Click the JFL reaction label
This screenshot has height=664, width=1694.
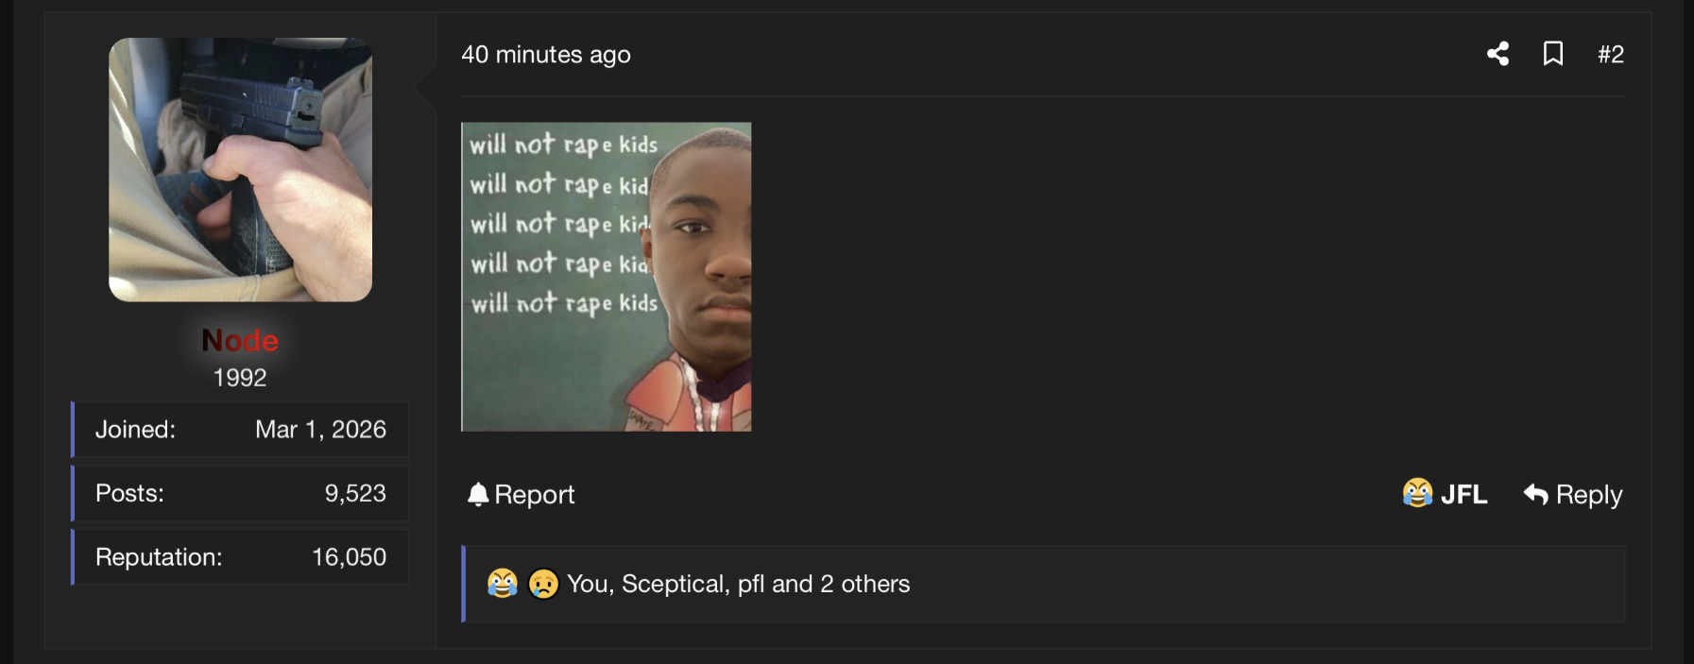[1464, 494]
